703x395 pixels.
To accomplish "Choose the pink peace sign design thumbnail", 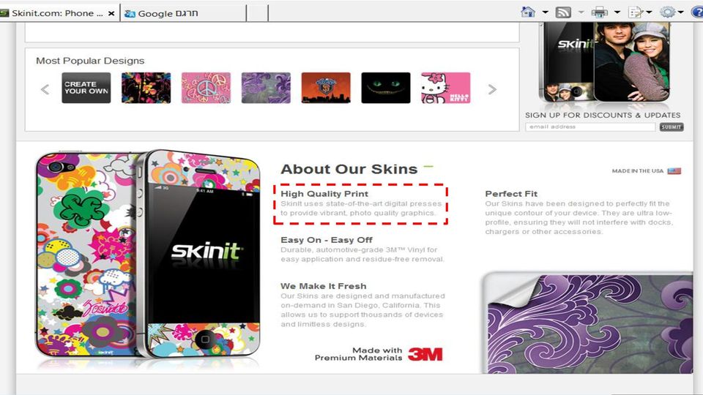I will click(207, 88).
